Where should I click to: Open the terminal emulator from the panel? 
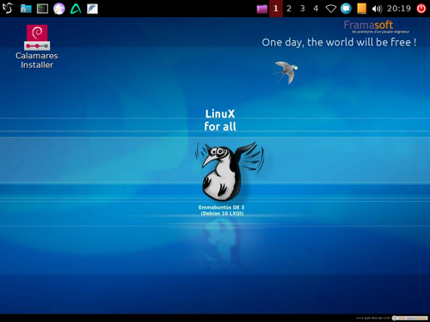[42, 9]
